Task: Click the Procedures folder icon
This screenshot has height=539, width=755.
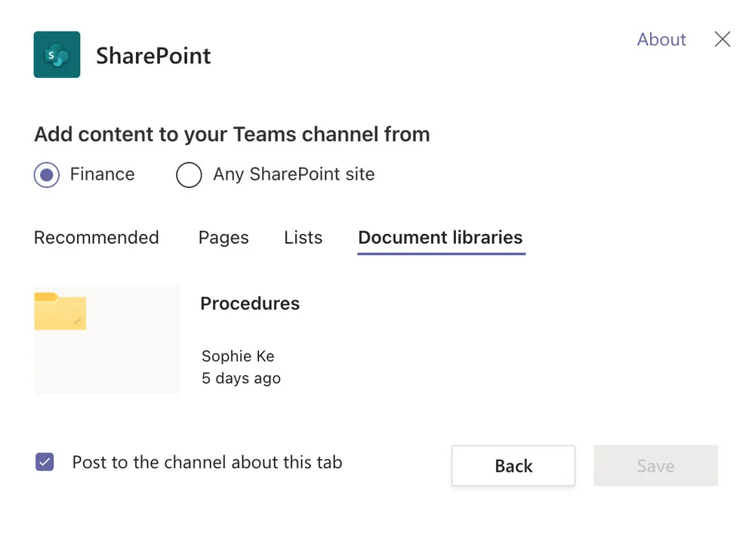Action: [60, 312]
